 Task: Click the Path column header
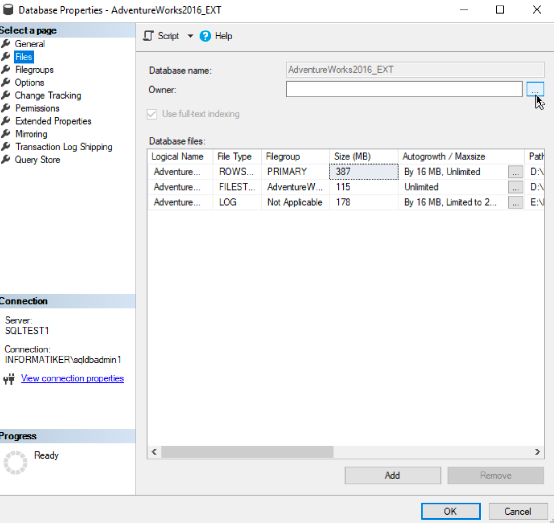point(535,157)
